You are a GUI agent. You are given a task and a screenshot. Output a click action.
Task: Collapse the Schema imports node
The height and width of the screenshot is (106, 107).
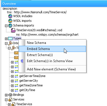(6, 26)
